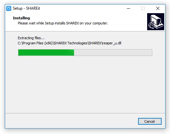The height and width of the screenshot is (134, 170).
Task: Click the "Program Files (x86)" part of path
Action: (38, 43)
